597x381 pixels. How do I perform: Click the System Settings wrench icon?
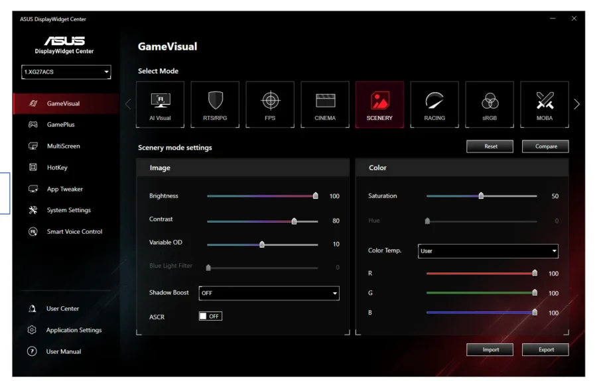[33, 210]
